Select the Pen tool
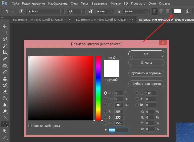This screenshot has height=142, width=194. pyautogui.click(x=5, y=118)
